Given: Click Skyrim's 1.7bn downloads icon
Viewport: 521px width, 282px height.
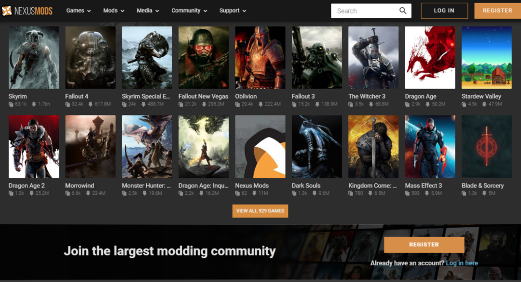Looking at the screenshot, I should tap(34, 104).
